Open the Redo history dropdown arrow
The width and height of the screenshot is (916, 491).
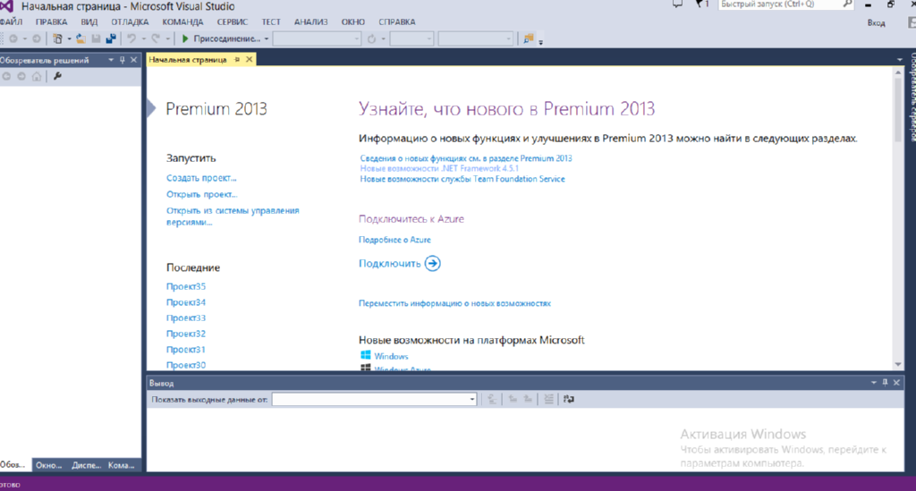pyautogui.click(x=167, y=39)
